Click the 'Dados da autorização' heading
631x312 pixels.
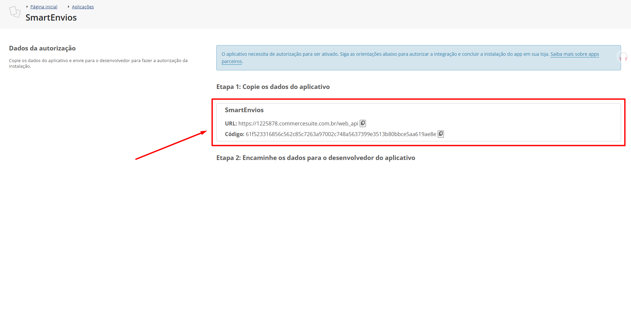(x=42, y=48)
